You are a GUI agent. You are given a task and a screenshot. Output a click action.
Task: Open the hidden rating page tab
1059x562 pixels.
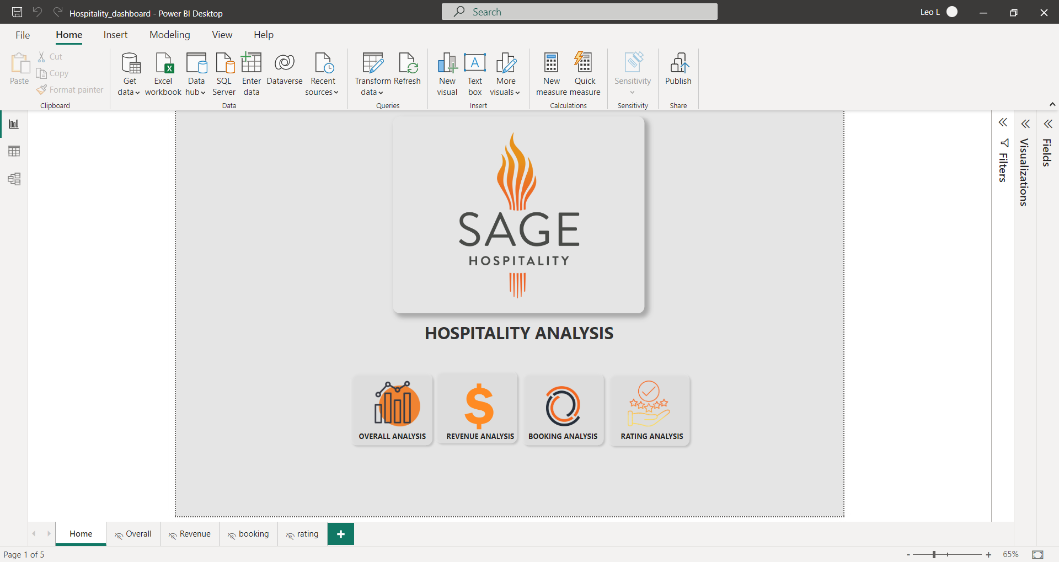coord(302,534)
